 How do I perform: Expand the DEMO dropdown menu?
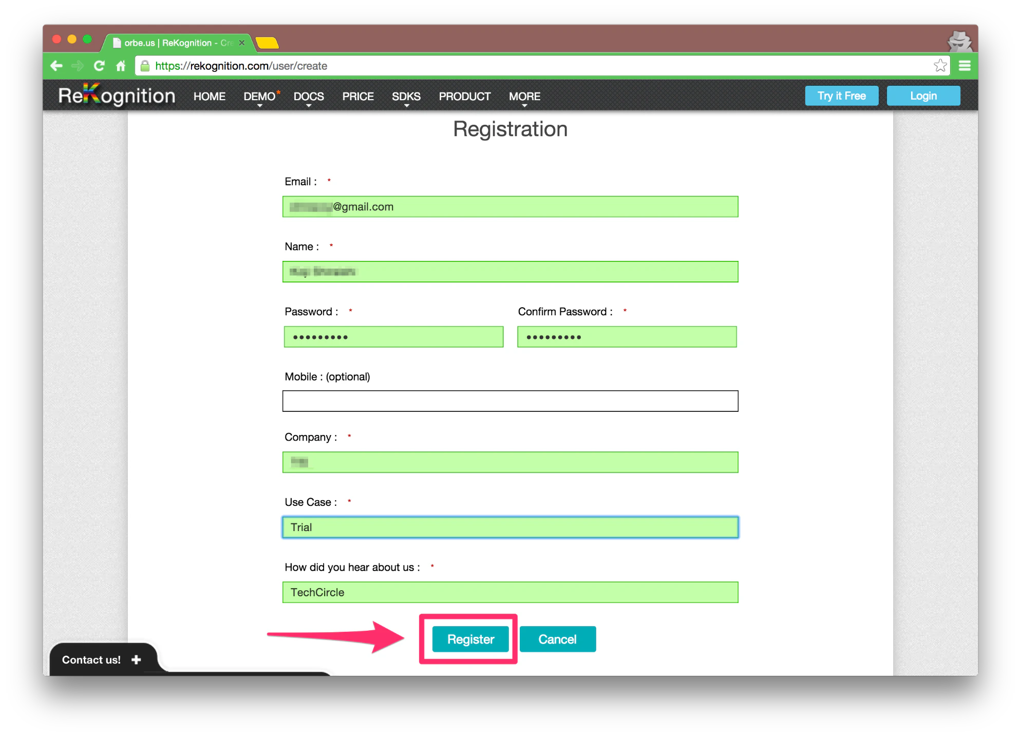click(x=260, y=97)
